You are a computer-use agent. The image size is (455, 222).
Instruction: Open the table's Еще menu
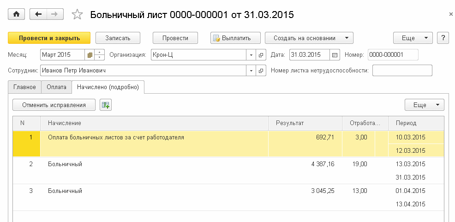pyautogui.click(x=424, y=105)
